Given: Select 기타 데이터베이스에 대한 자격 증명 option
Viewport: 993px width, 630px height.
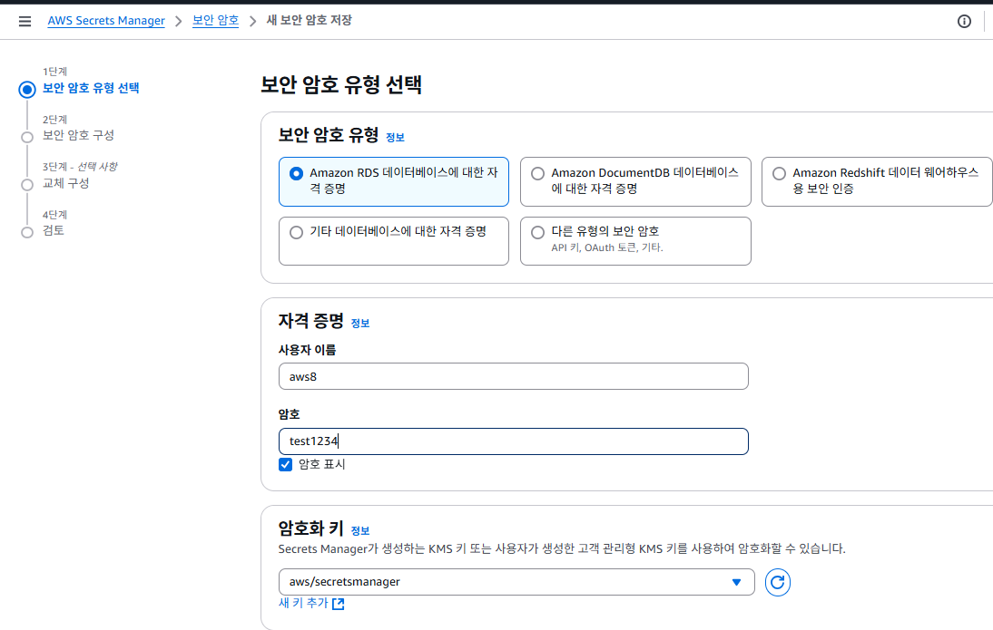Looking at the screenshot, I should pos(394,241).
